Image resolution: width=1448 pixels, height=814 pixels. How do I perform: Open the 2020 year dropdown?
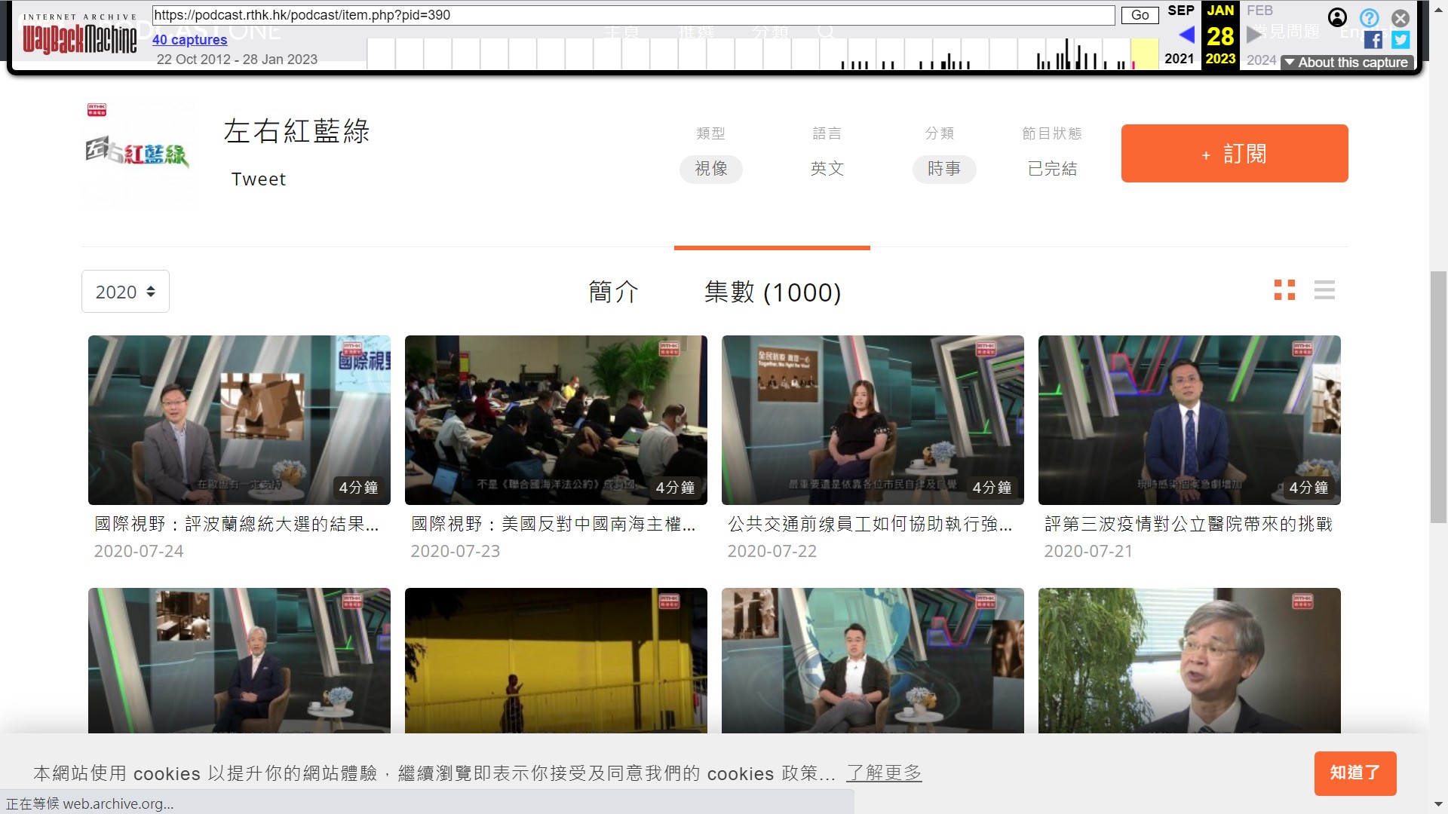tap(125, 292)
